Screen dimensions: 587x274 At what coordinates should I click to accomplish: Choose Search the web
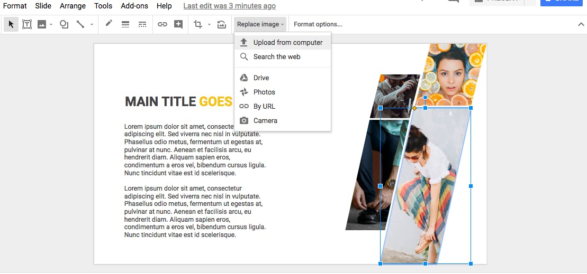tap(283, 56)
